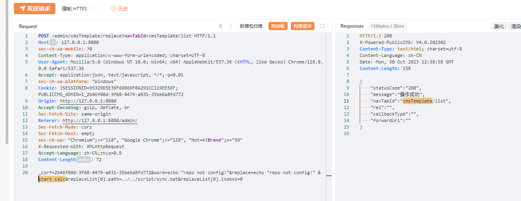Image resolution: width=521 pixels, height=201 pixels.
Task: Open the Referer URL link in request
Action: 100,120
